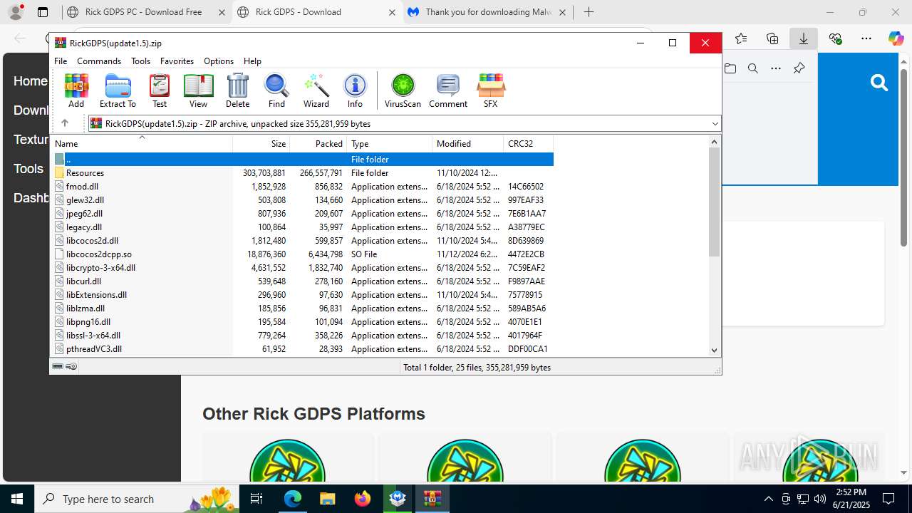Open the File menu in WinRAR
Screen dimensions: 912x513
click(x=61, y=61)
